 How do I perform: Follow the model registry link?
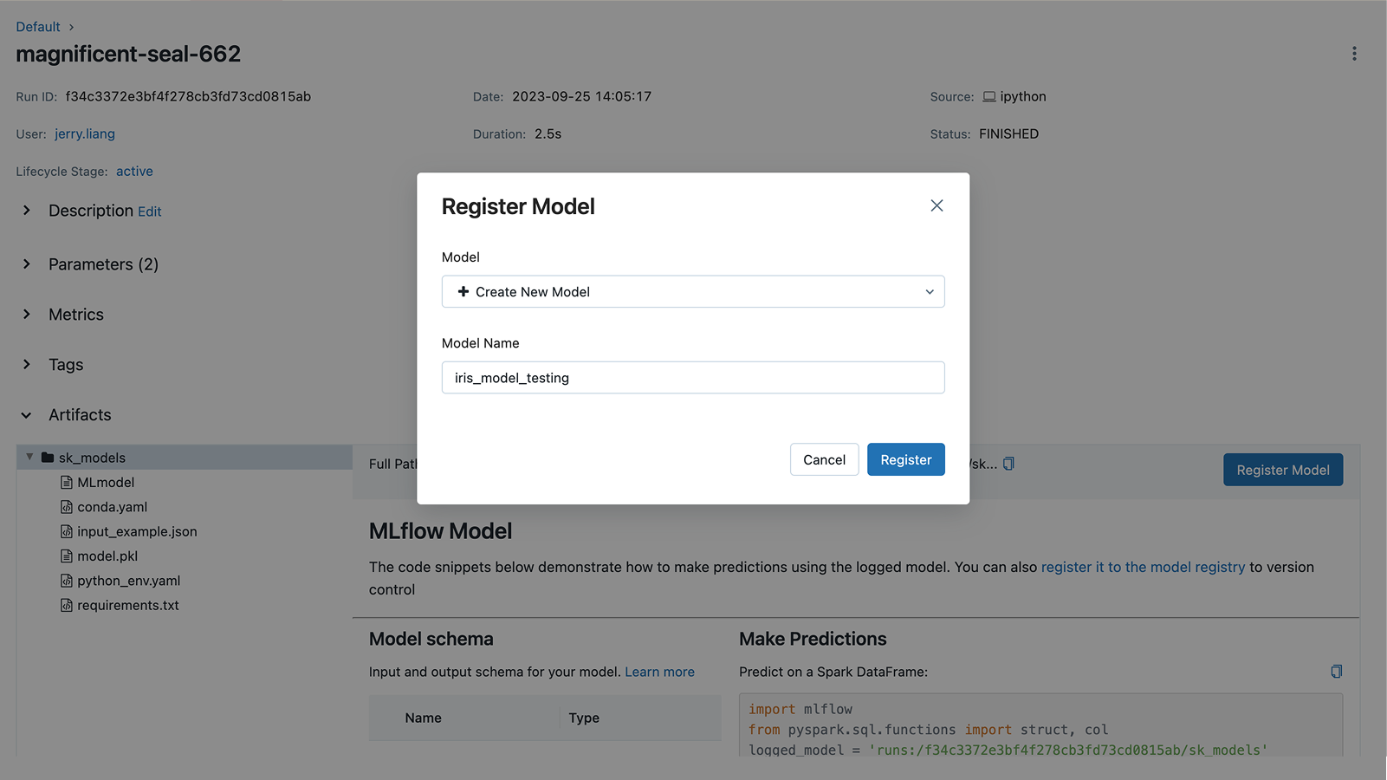(1143, 567)
